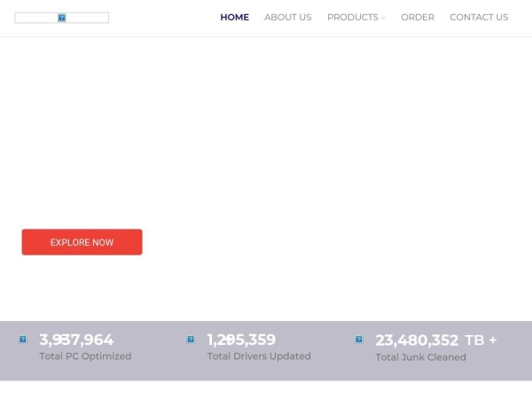Image resolution: width=532 pixels, height=399 pixels.
Task: Select the 1,295,359 counter value
Action: pos(241,340)
